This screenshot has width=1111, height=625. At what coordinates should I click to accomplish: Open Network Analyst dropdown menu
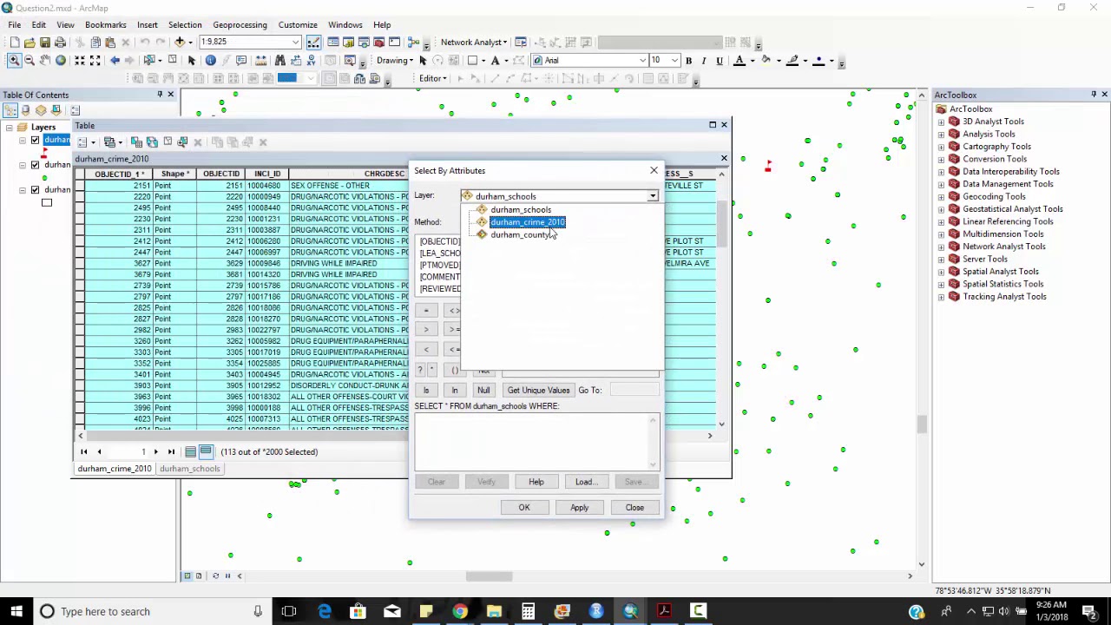click(473, 42)
